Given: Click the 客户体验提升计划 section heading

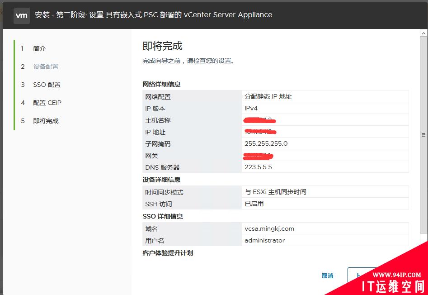Looking at the screenshot, I should point(168,253).
